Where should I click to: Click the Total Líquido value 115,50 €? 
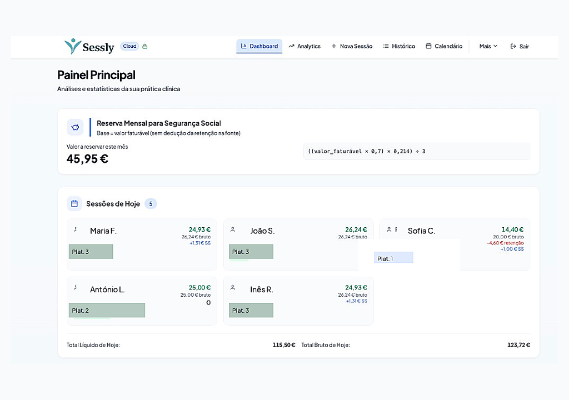point(284,345)
